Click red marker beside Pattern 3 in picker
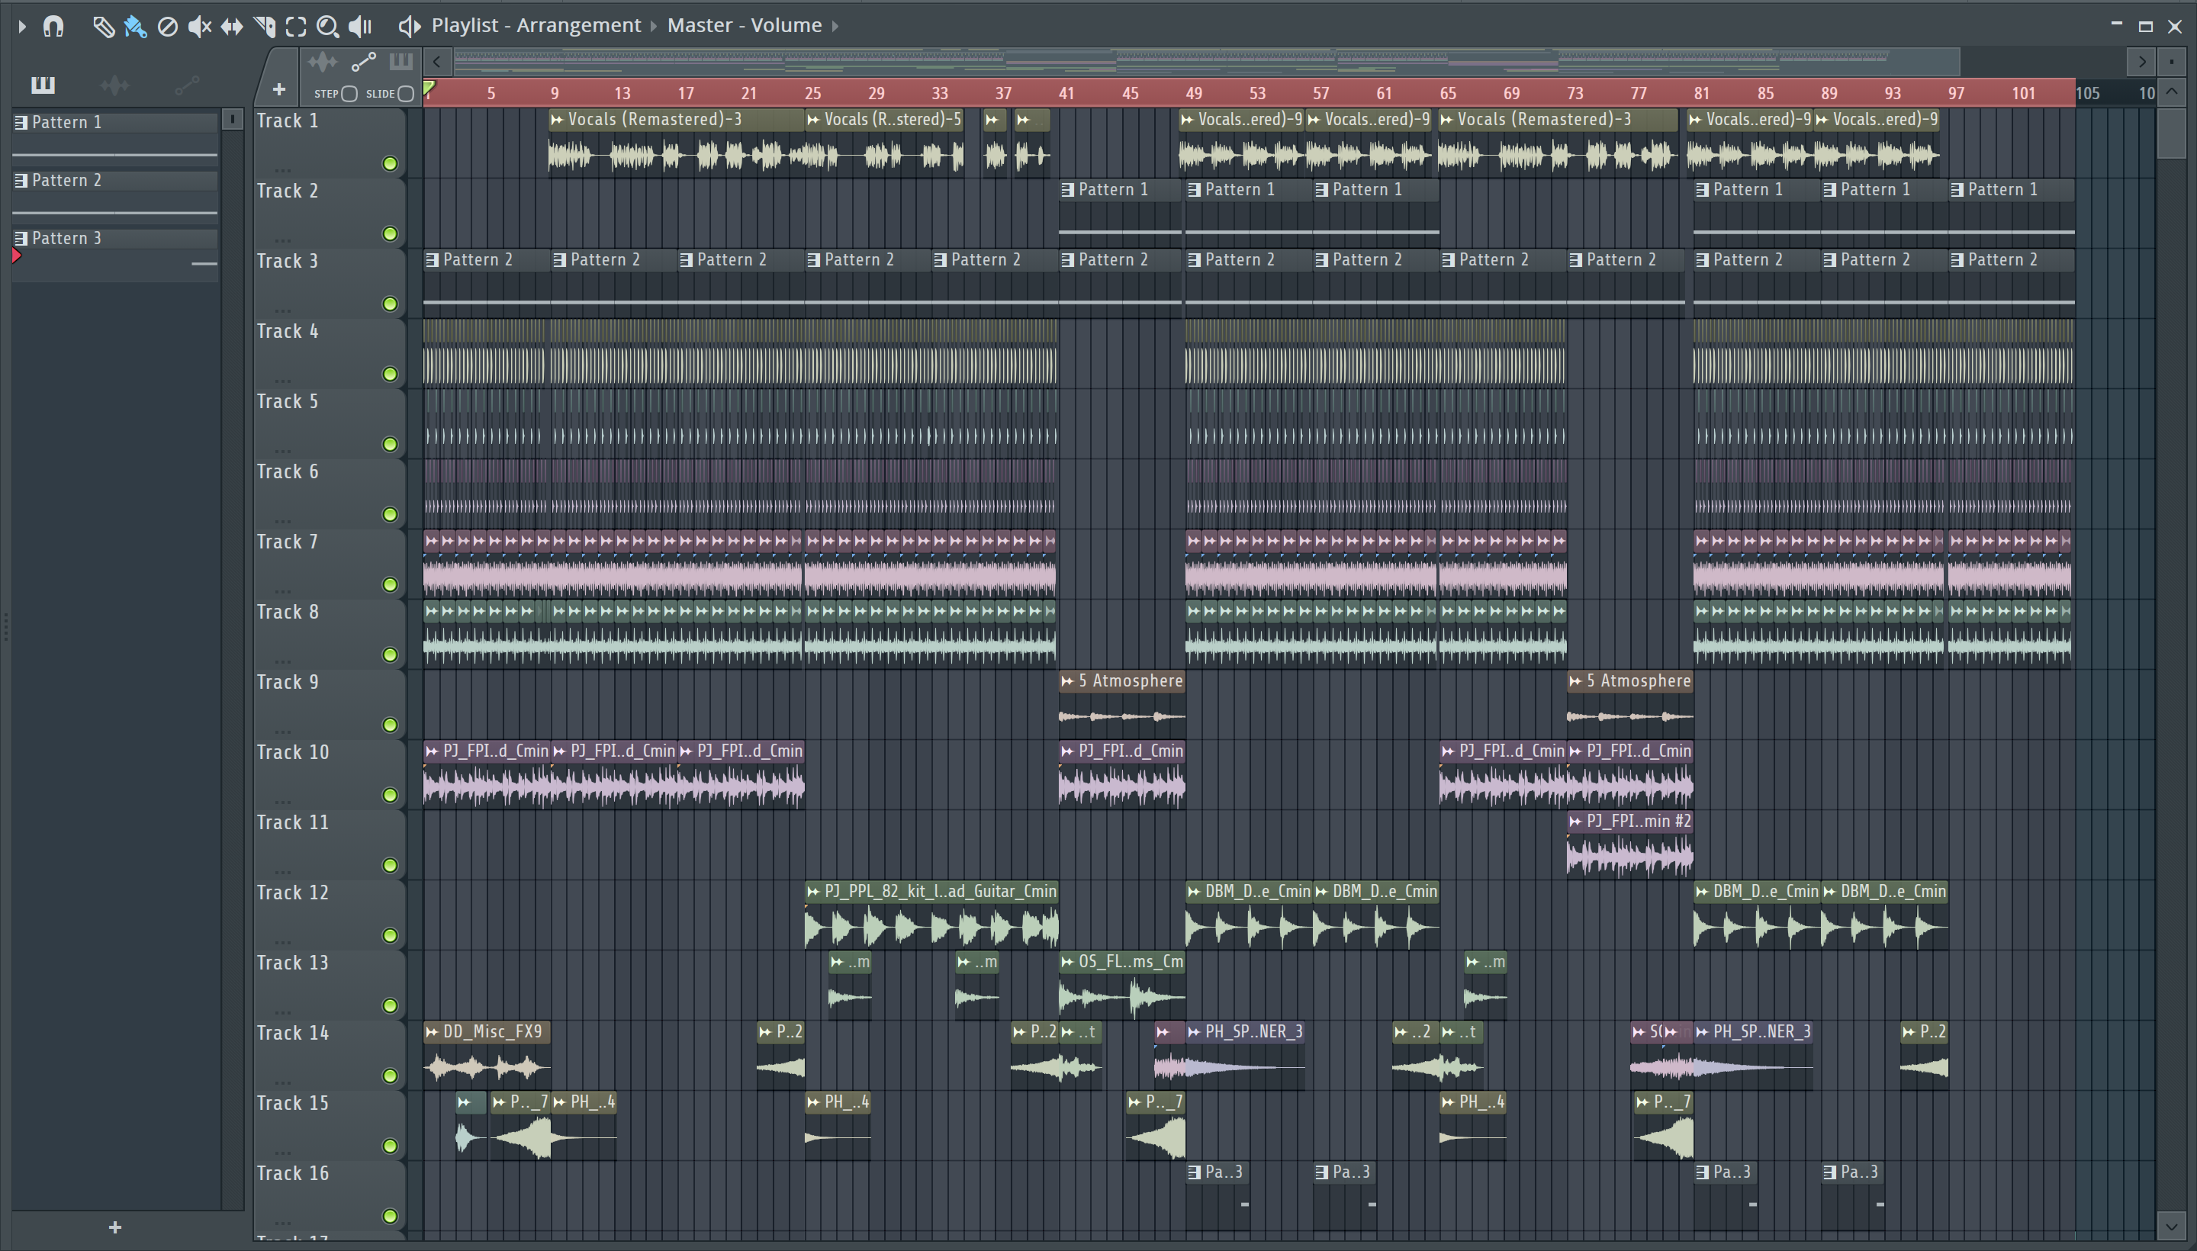This screenshot has width=2197, height=1251. point(16,256)
